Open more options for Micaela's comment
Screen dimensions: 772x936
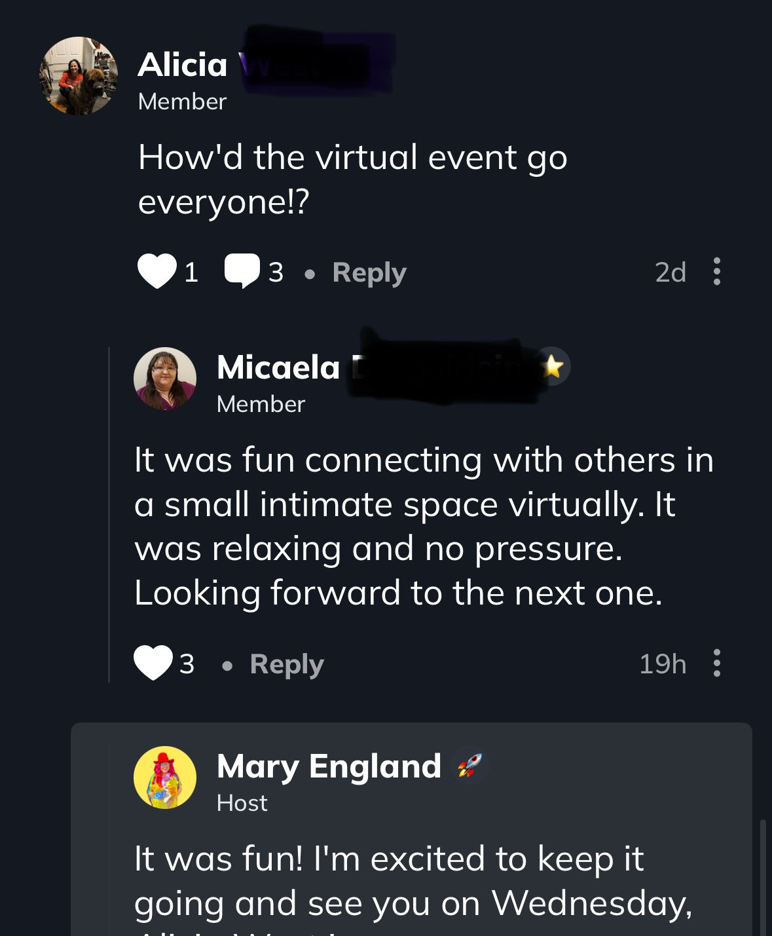coord(717,663)
